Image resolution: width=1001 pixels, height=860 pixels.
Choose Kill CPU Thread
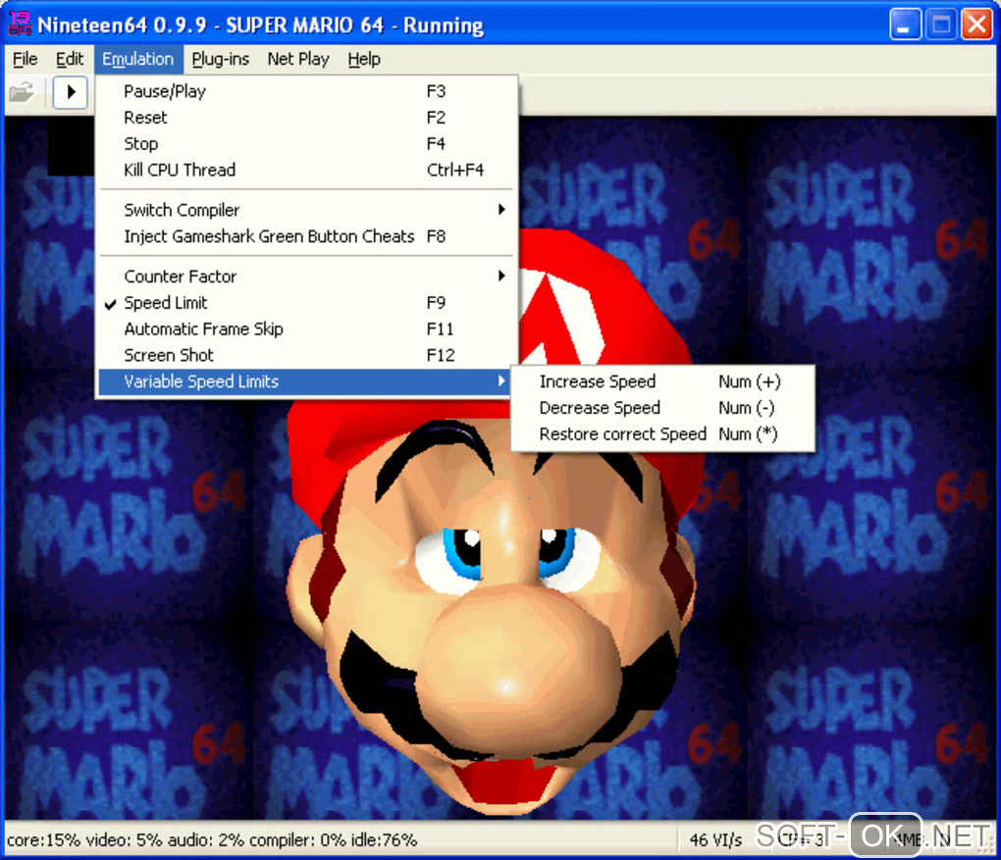point(306,170)
